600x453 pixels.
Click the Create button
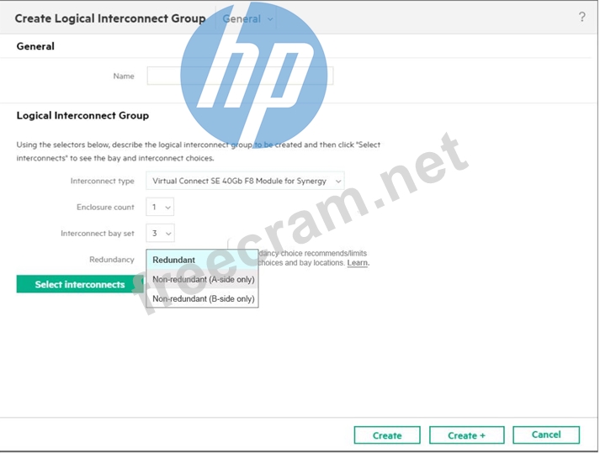tap(387, 435)
